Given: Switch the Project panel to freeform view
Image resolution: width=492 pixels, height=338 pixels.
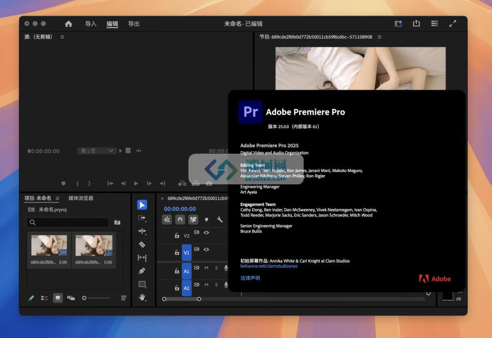Looking at the screenshot, I should (x=71, y=298).
